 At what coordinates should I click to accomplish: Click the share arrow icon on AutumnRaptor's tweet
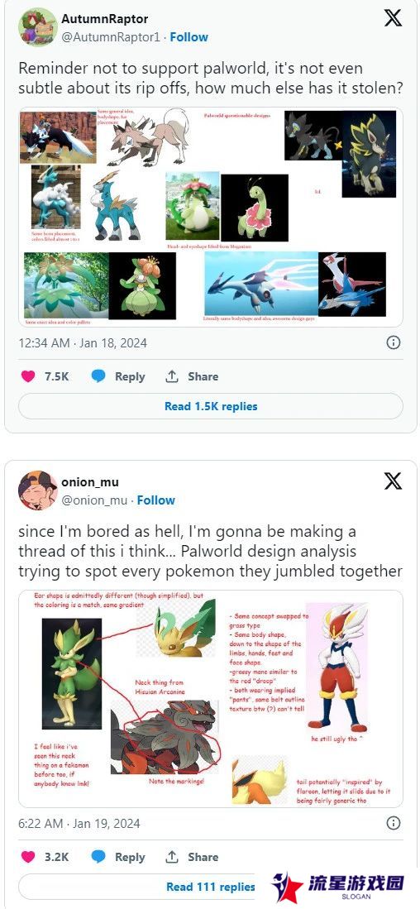tap(171, 376)
